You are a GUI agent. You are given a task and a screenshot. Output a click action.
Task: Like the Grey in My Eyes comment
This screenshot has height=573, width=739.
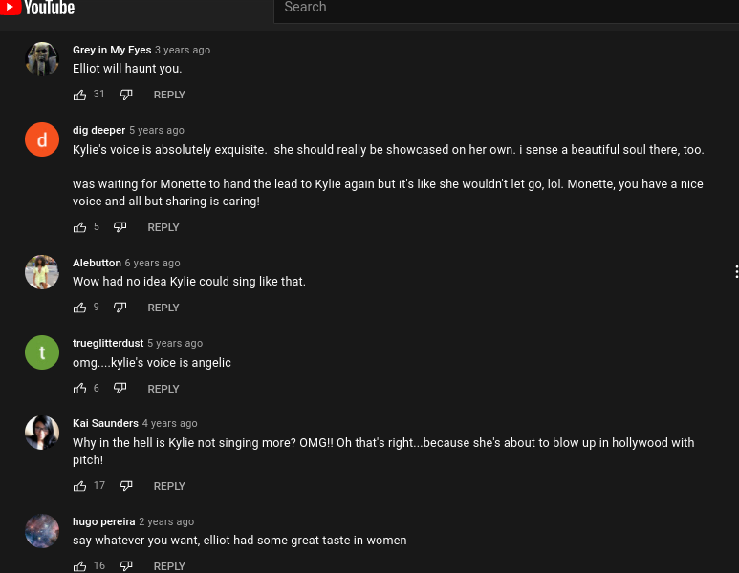click(79, 95)
